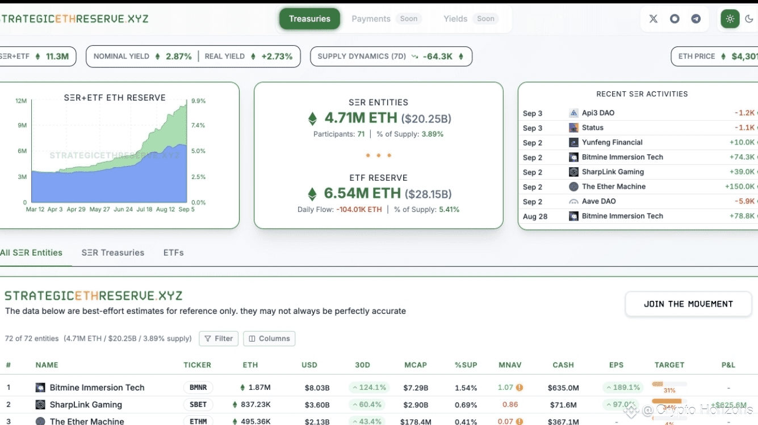Switch to dark mode moon icon

point(749,19)
